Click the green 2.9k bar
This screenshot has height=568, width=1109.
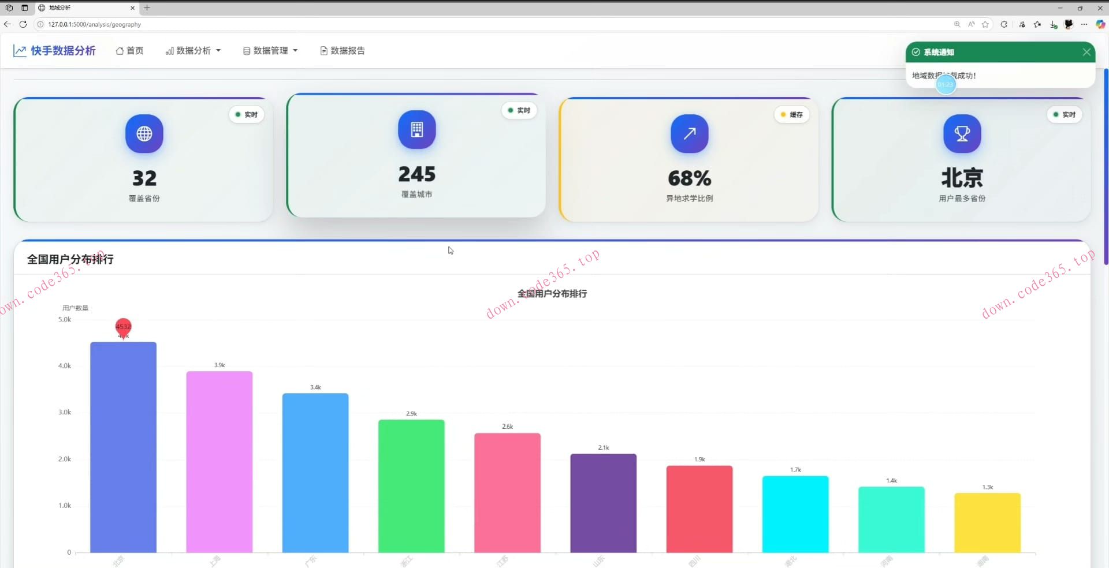pos(411,486)
